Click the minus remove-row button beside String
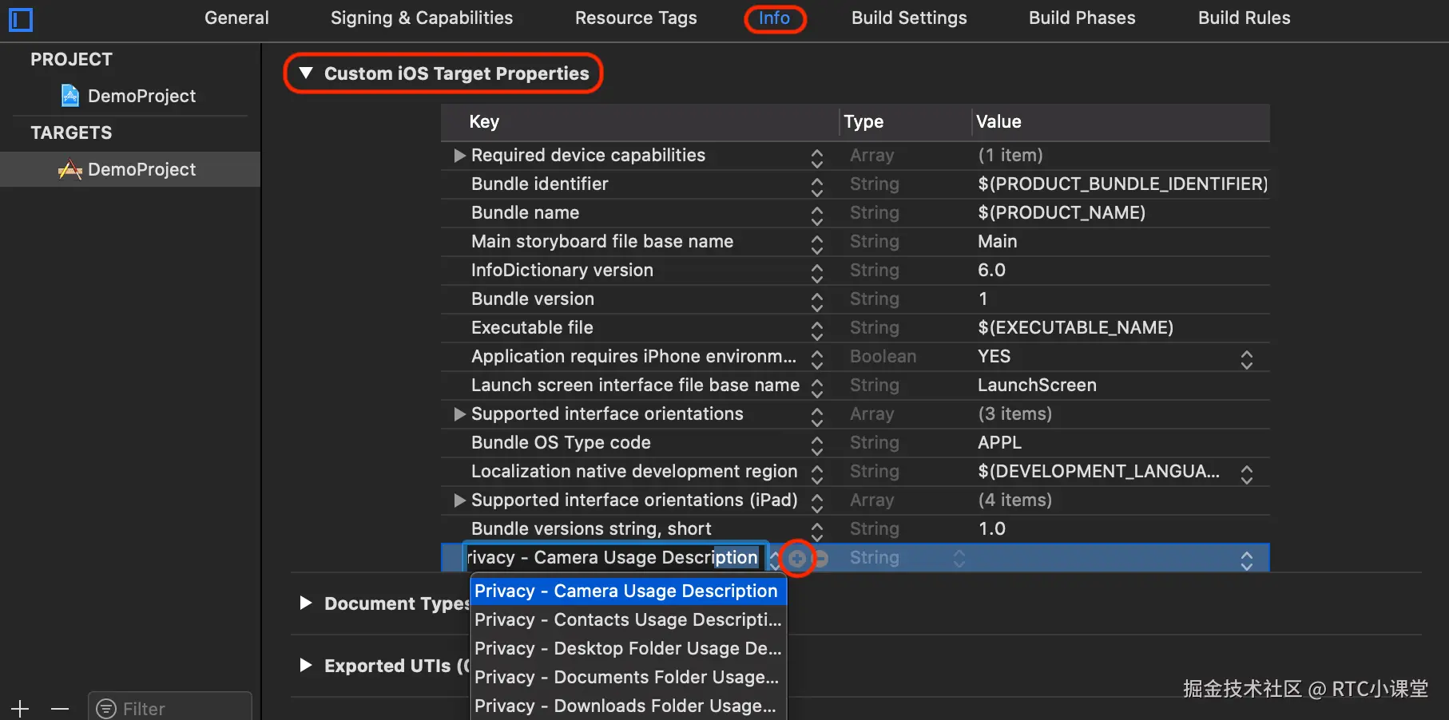The height and width of the screenshot is (720, 1449). click(821, 559)
